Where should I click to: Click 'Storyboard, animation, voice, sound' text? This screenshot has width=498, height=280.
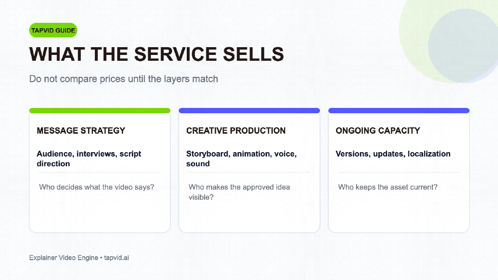pyautogui.click(x=241, y=158)
